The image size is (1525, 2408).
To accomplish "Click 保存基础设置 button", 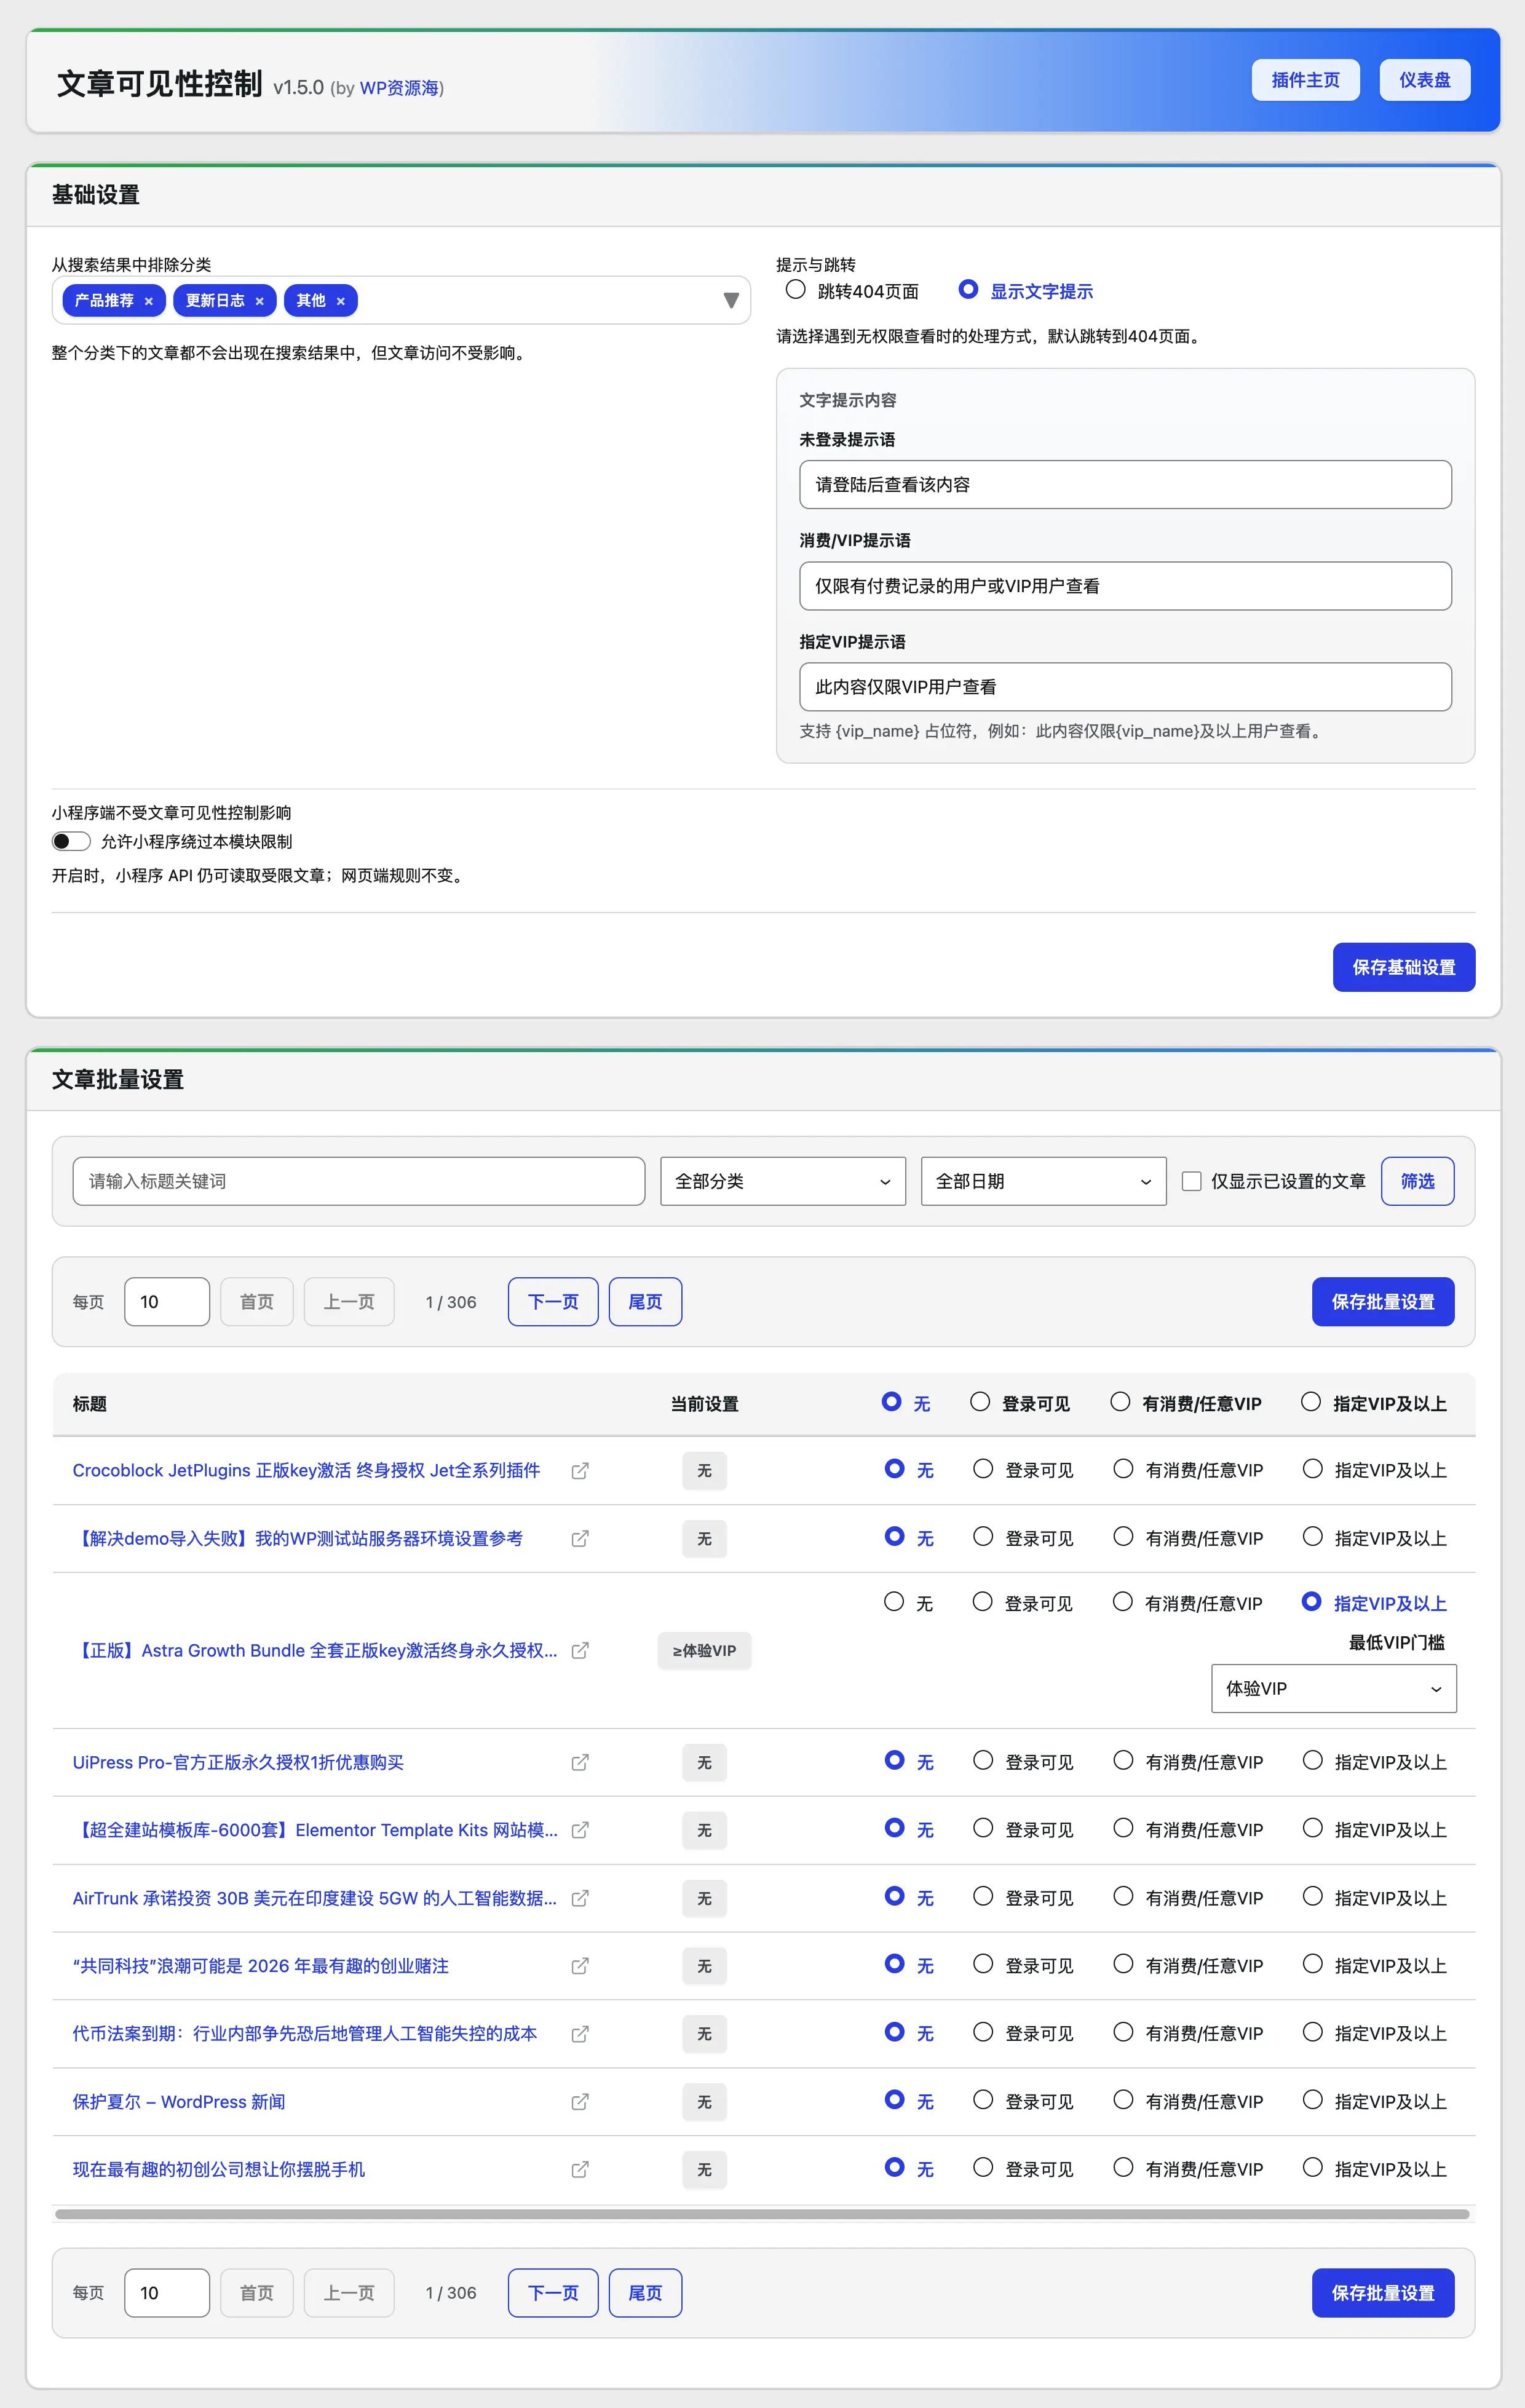I will click(x=1404, y=967).
